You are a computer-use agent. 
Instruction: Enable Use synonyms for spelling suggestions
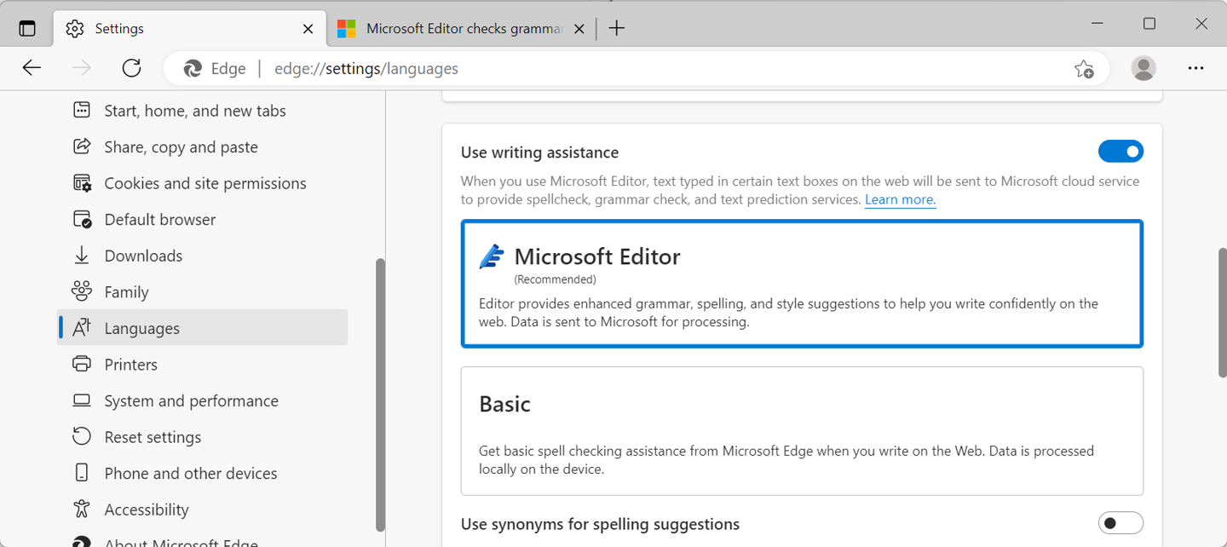(1120, 522)
